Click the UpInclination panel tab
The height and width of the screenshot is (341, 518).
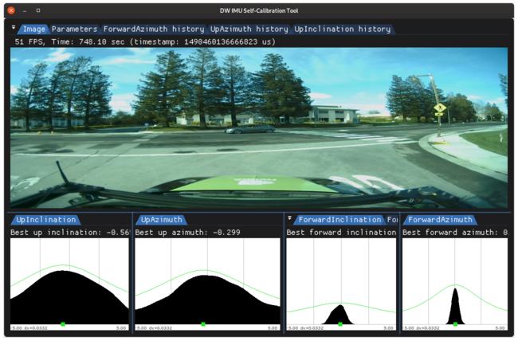[46, 220]
